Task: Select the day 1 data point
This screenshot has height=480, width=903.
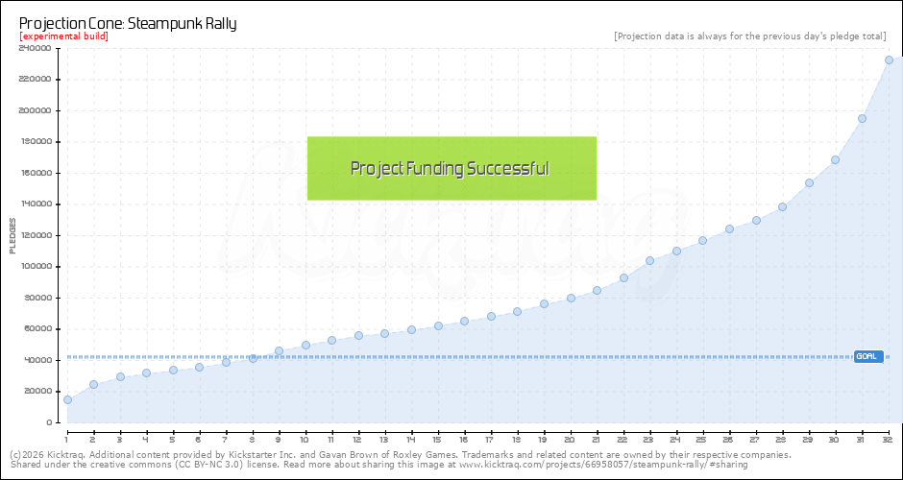Action: click(x=67, y=399)
